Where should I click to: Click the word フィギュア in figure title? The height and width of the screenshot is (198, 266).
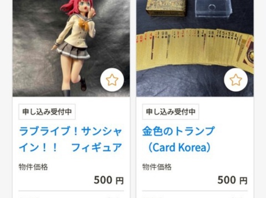coord(97,147)
